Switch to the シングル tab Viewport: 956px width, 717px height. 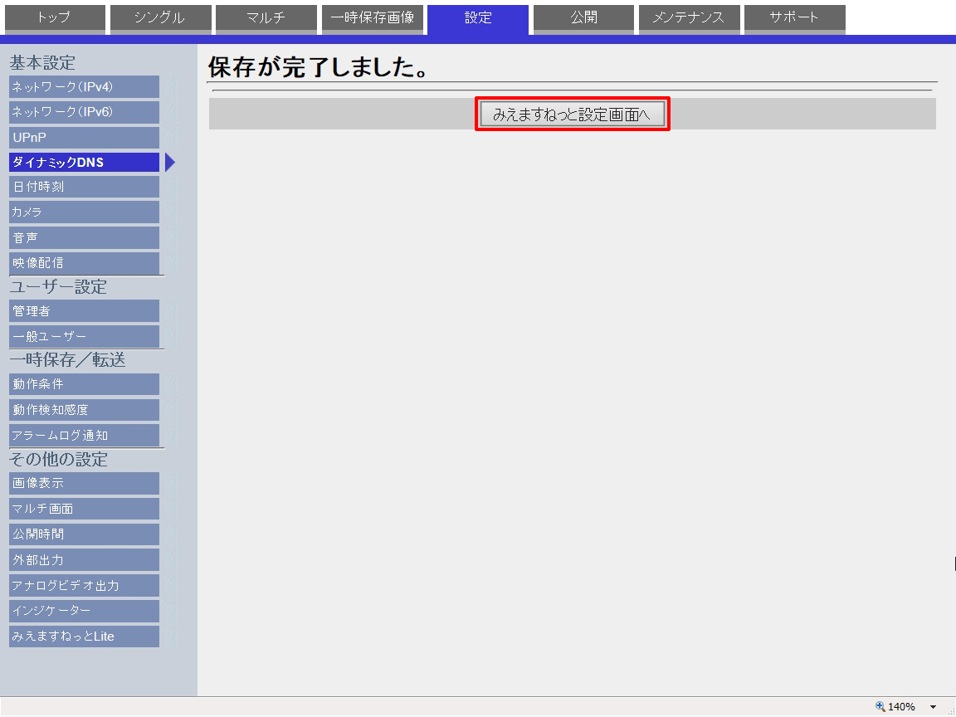(159, 17)
